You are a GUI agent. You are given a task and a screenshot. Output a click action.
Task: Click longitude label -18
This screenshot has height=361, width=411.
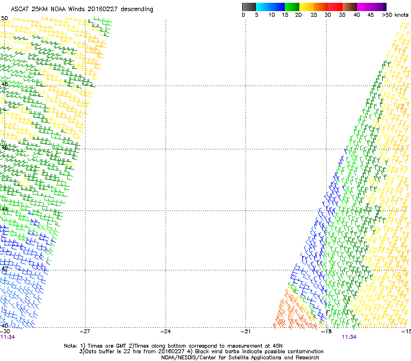tap(326, 331)
